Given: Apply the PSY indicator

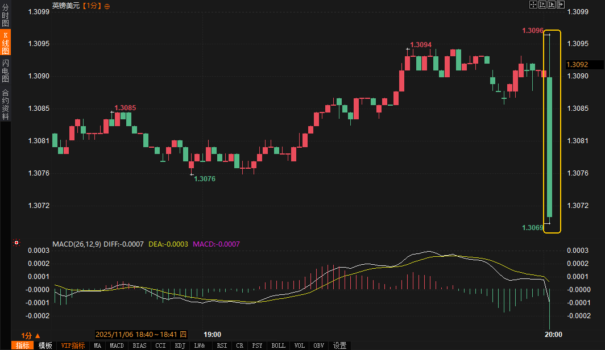Looking at the screenshot, I should pos(257,345).
